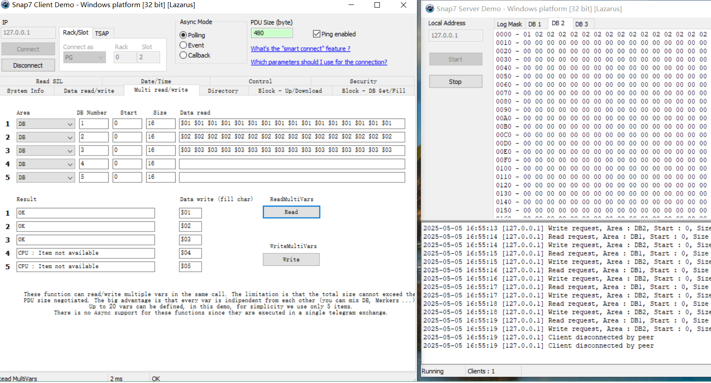This screenshot has height=383, width=711.
Task: Focus the fill char field containing $03
Action: coord(190,240)
